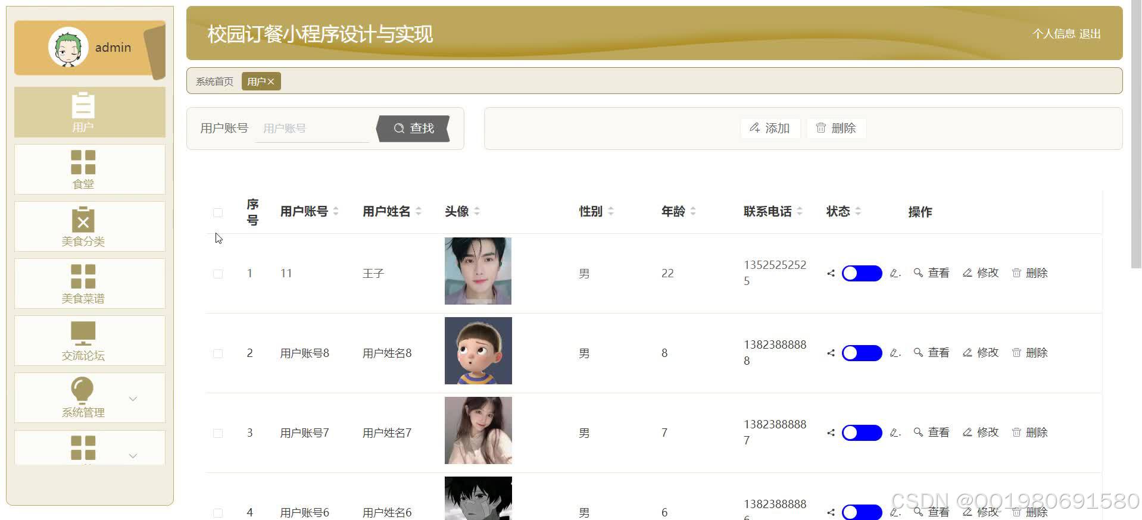Sort by 性别 column arrows
The height and width of the screenshot is (520, 1142).
pos(611,211)
